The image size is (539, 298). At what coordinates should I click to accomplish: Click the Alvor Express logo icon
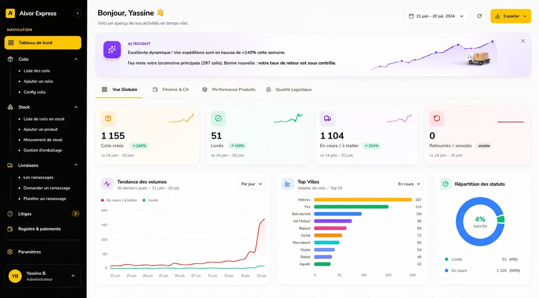pos(10,13)
